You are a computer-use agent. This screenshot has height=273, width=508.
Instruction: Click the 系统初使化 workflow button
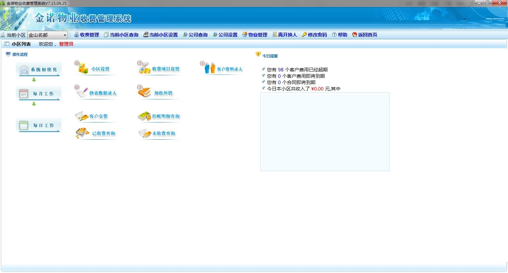click(39, 70)
